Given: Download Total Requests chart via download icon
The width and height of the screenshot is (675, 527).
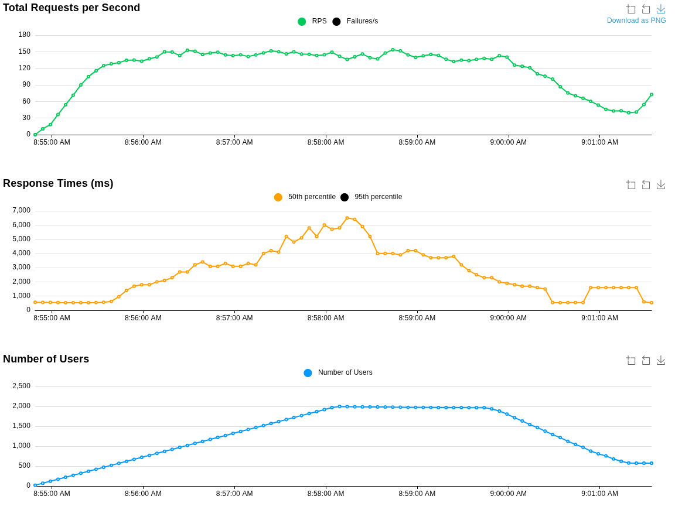Looking at the screenshot, I should (x=661, y=9).
